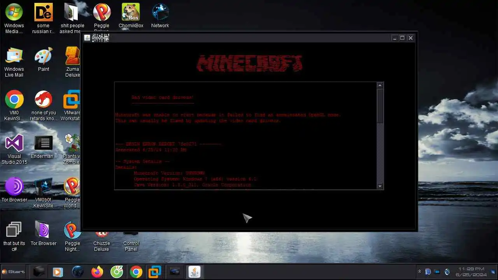The height and width of the screenshot is (280, 498).
Task: Open the taskbar clock showing 11:28 PM
Action: pyautogui.click(x=472, y=272)
